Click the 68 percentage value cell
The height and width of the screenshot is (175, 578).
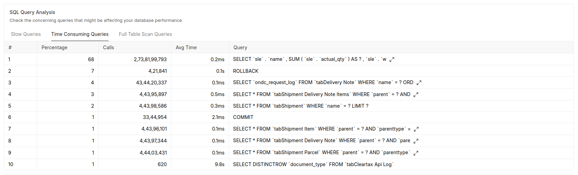pos(91,59)
